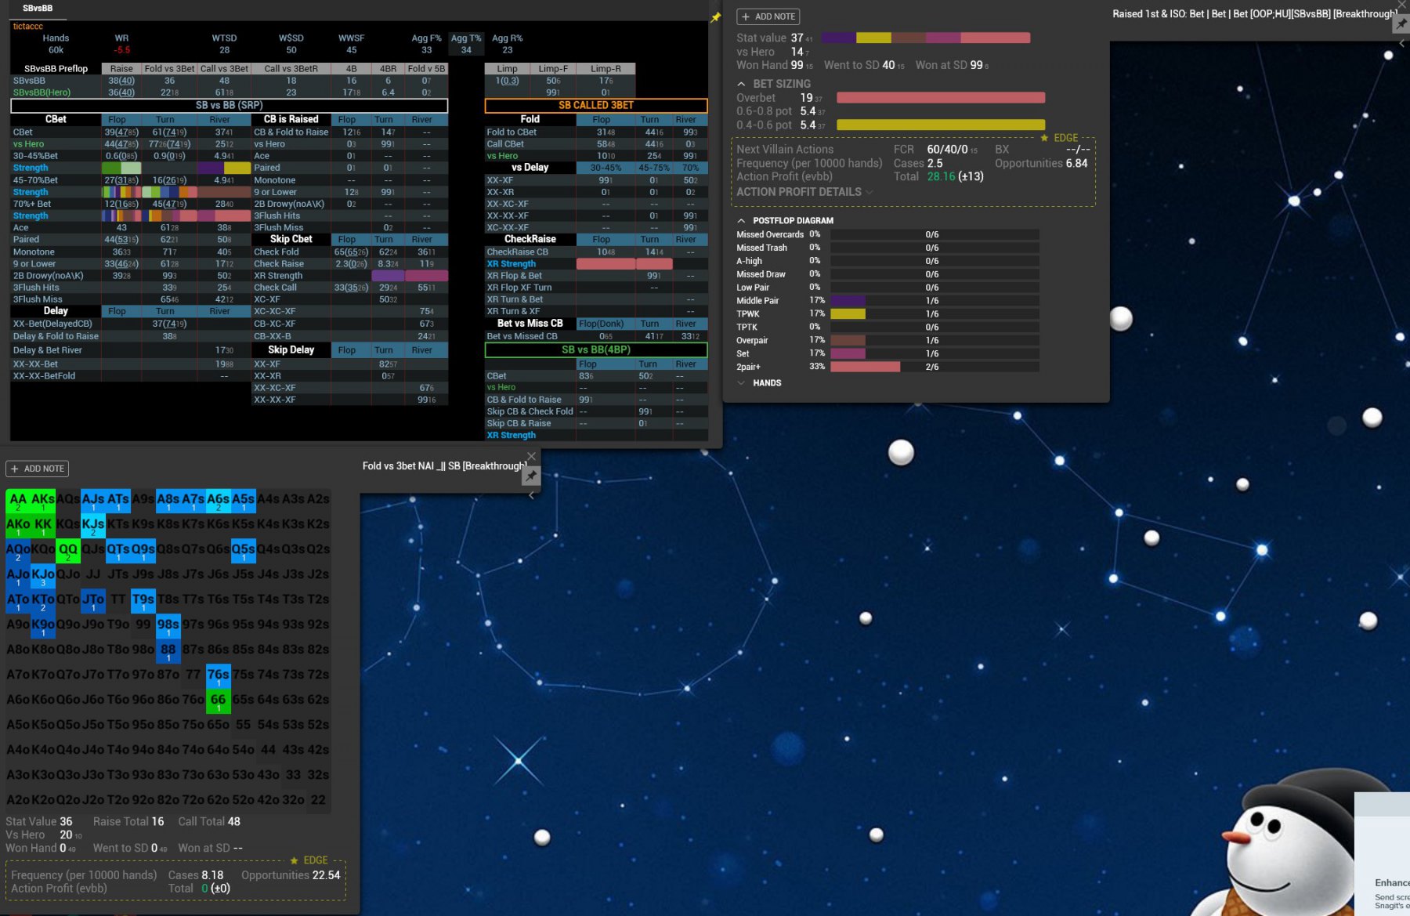This screenshot has width=1410, height=916.
Task: Toggle the yellow pin on SBvsBB popup
Action: pyautogui.click(x=715, y=17)
